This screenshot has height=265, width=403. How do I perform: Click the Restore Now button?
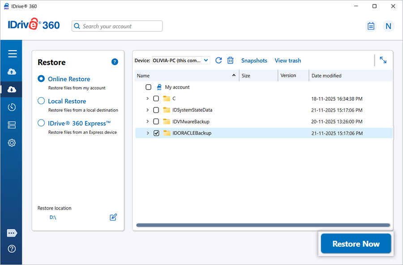356,244
